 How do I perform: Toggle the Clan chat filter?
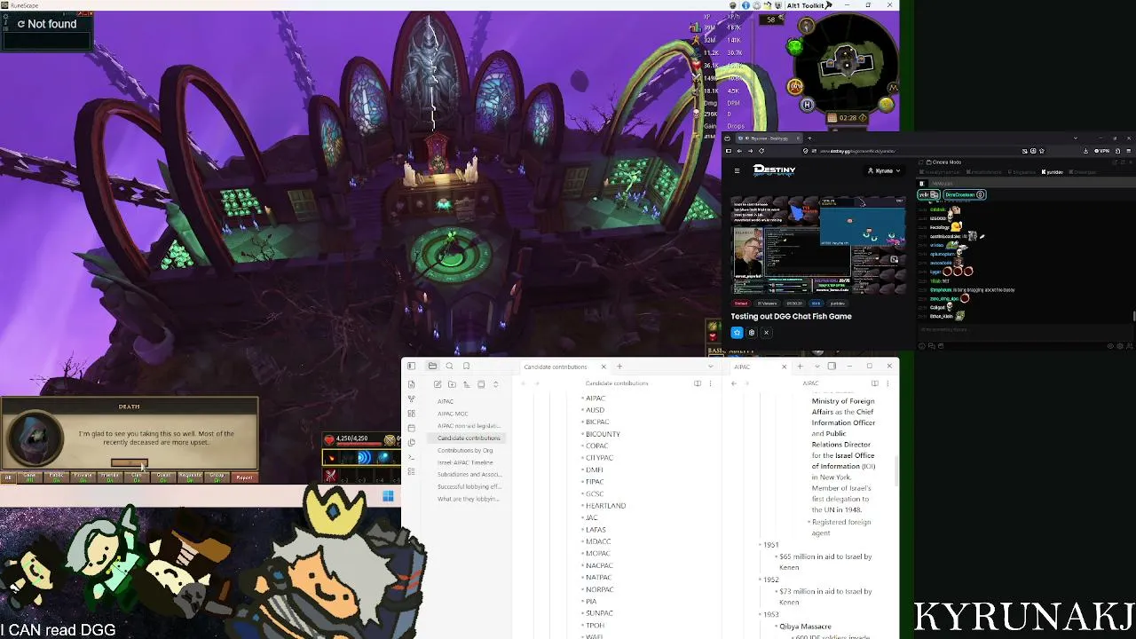click(x=137, y=477)
